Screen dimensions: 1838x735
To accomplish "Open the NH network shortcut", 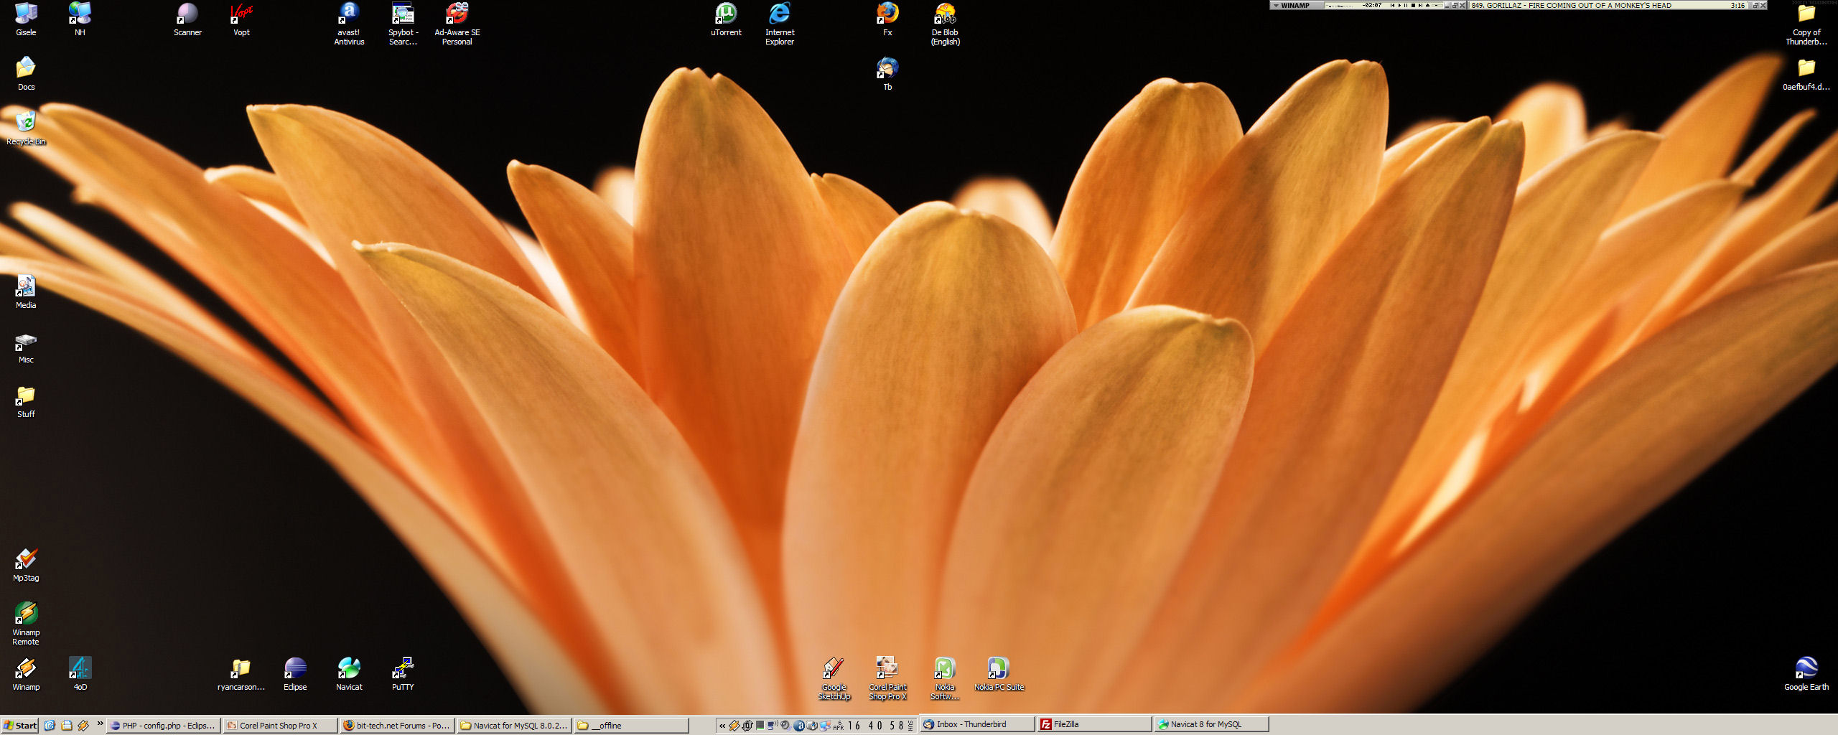I will coord(80,19).
